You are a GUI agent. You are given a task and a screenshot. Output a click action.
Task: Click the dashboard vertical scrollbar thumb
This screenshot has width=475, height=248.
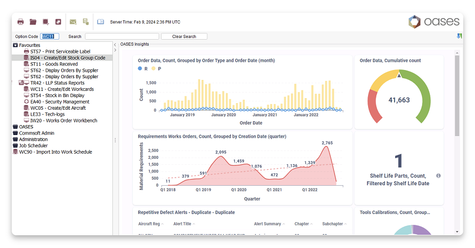[x=457, y=95]
